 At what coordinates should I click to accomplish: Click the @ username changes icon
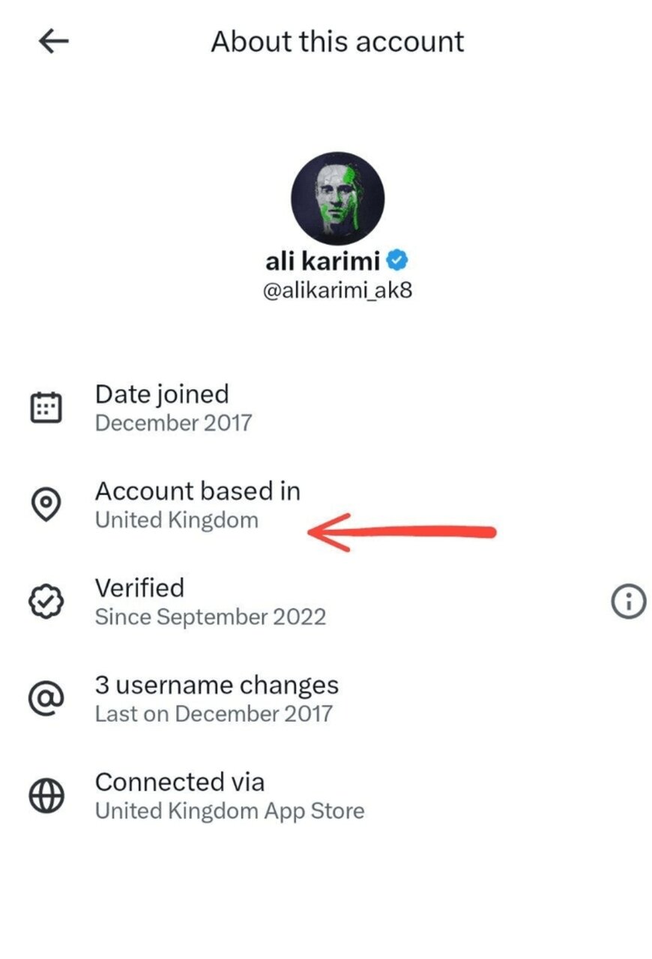[46, 699]
